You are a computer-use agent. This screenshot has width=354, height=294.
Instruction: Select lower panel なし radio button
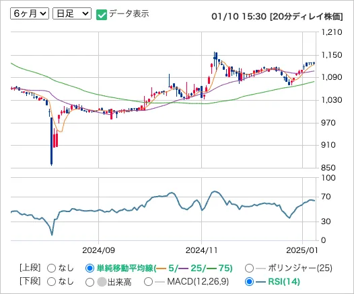point(51,282)
